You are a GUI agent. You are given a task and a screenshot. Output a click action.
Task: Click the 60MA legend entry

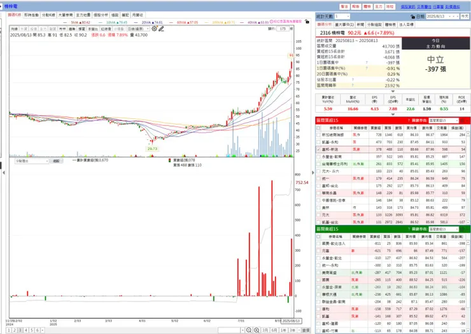tap(183, 22)
